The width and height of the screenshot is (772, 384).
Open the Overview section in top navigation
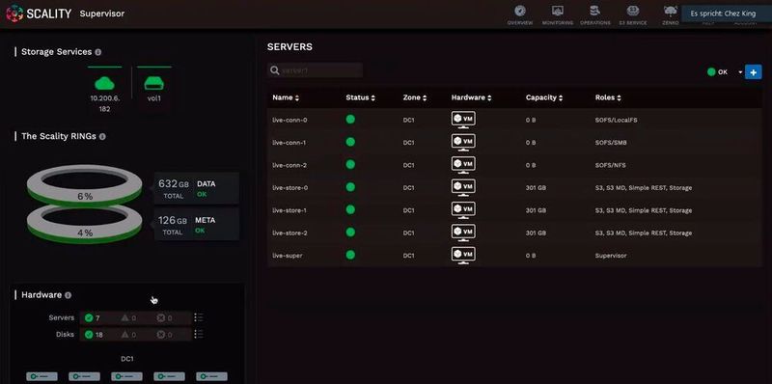[520, 14]
